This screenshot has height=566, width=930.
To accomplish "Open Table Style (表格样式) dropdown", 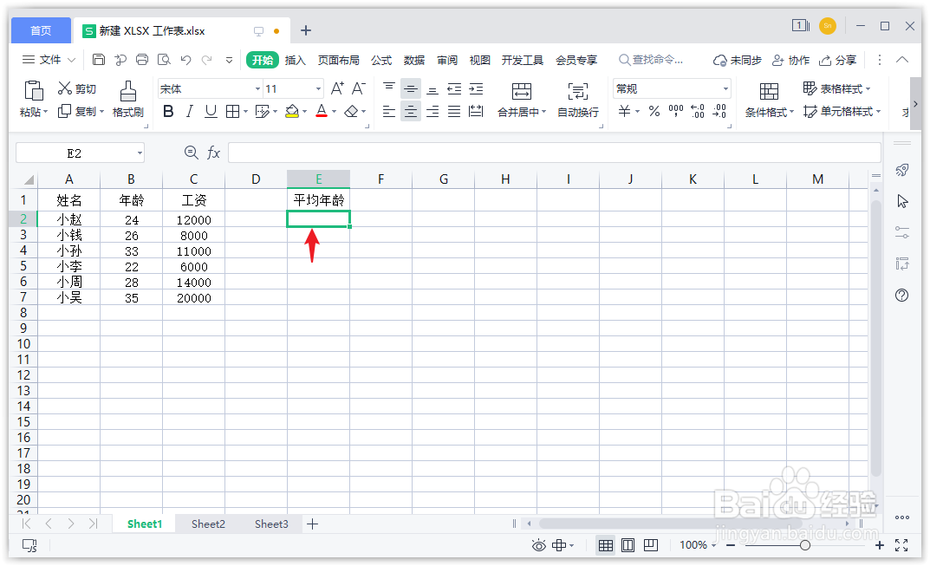I will pos(836,88).
